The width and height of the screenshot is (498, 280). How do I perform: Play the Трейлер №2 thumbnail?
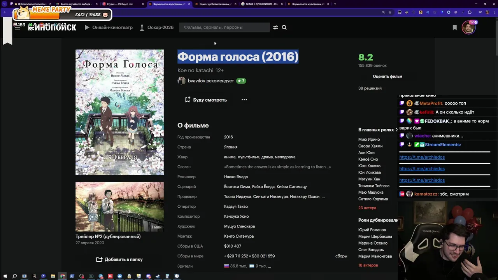[119, 207]
